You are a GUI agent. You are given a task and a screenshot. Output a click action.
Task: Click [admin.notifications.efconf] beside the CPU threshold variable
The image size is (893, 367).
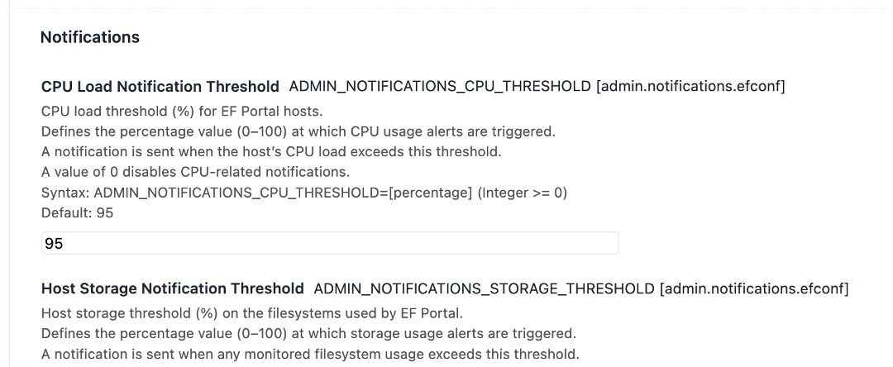click(690, 86)
